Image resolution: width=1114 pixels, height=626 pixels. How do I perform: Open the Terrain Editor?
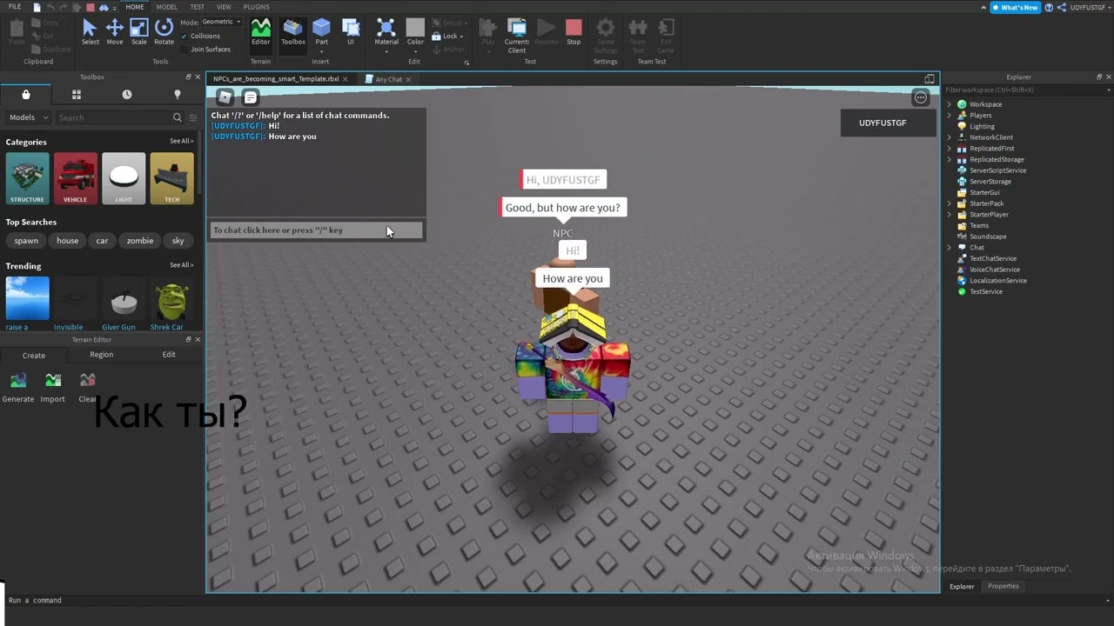coord(261,32)
